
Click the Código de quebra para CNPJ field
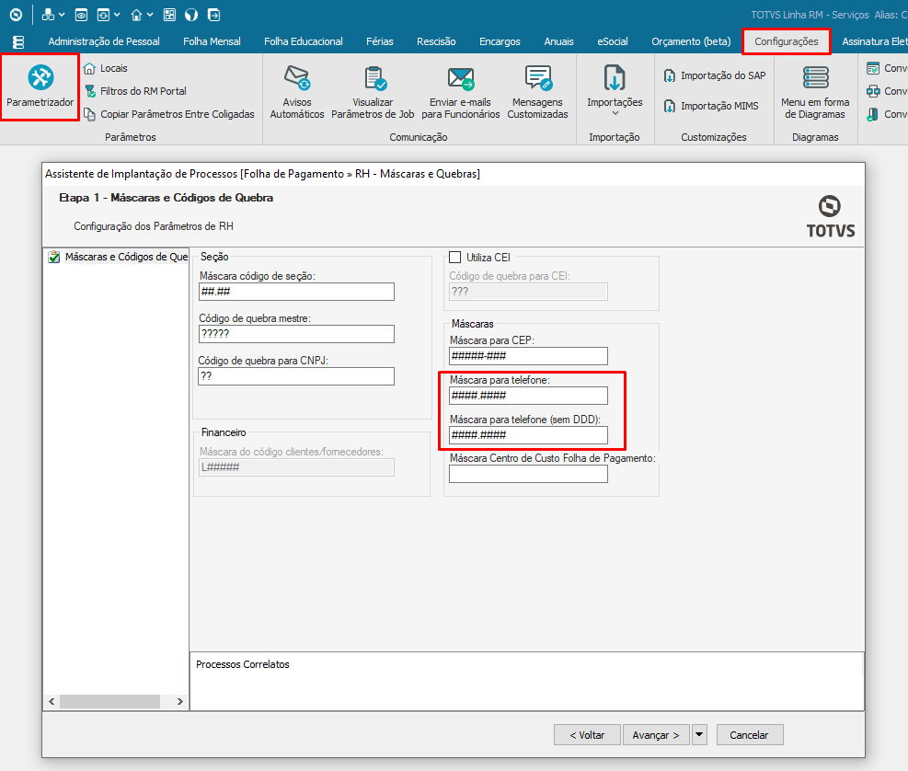tap(296, 376)
